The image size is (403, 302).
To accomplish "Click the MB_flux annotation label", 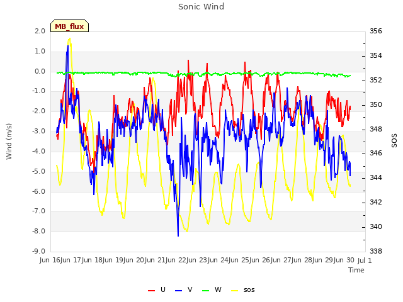I will [x=69, y=26].
